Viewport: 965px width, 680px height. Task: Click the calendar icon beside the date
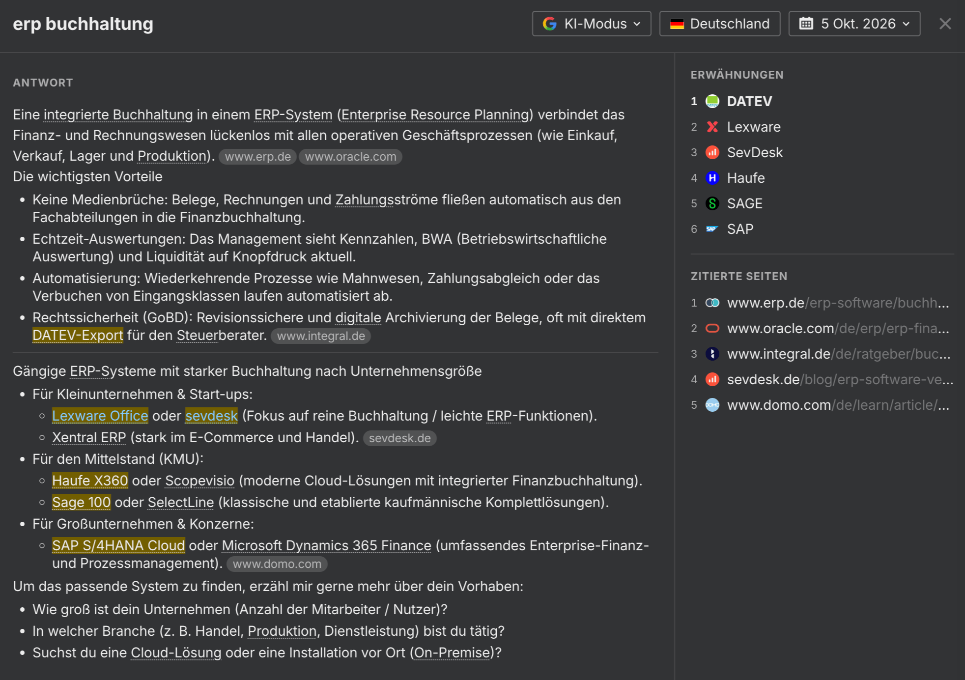pos(806,23)
